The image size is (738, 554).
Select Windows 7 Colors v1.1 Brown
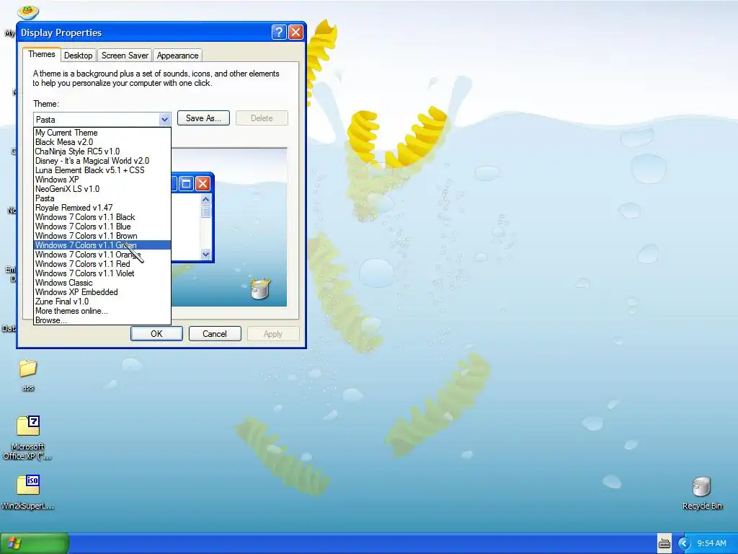102,236
